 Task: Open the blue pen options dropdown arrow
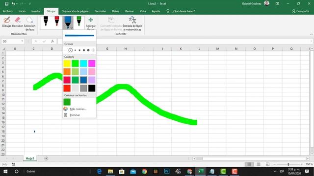(x=71, y=28)
